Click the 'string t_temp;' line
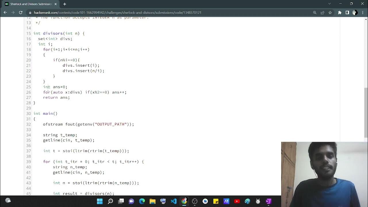Image resolution: width=368 pixels, height=207 pixels. [60, 135]
